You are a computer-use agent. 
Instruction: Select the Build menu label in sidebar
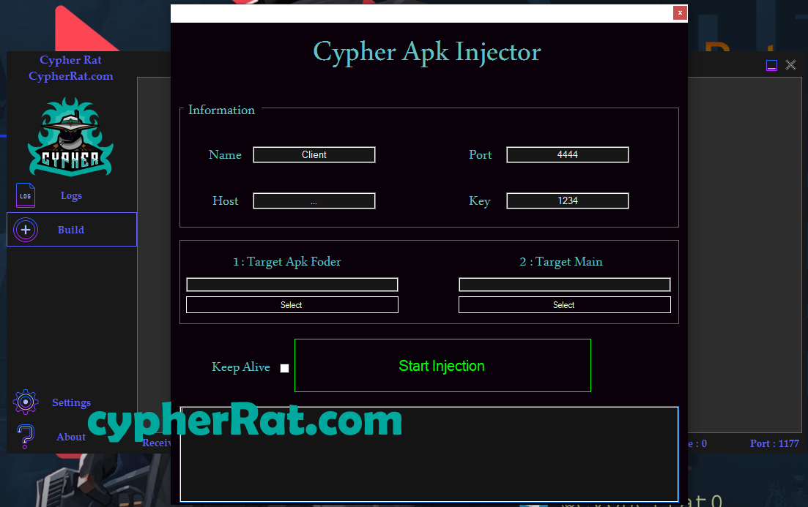click(x=71, y=230)
